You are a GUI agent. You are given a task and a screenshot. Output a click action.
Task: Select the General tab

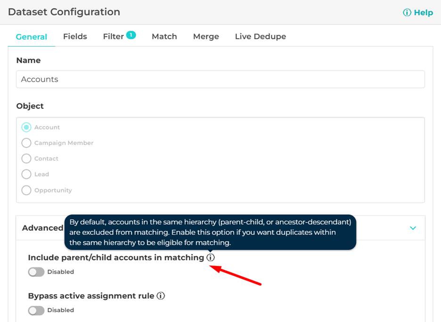tap(31, 36)
